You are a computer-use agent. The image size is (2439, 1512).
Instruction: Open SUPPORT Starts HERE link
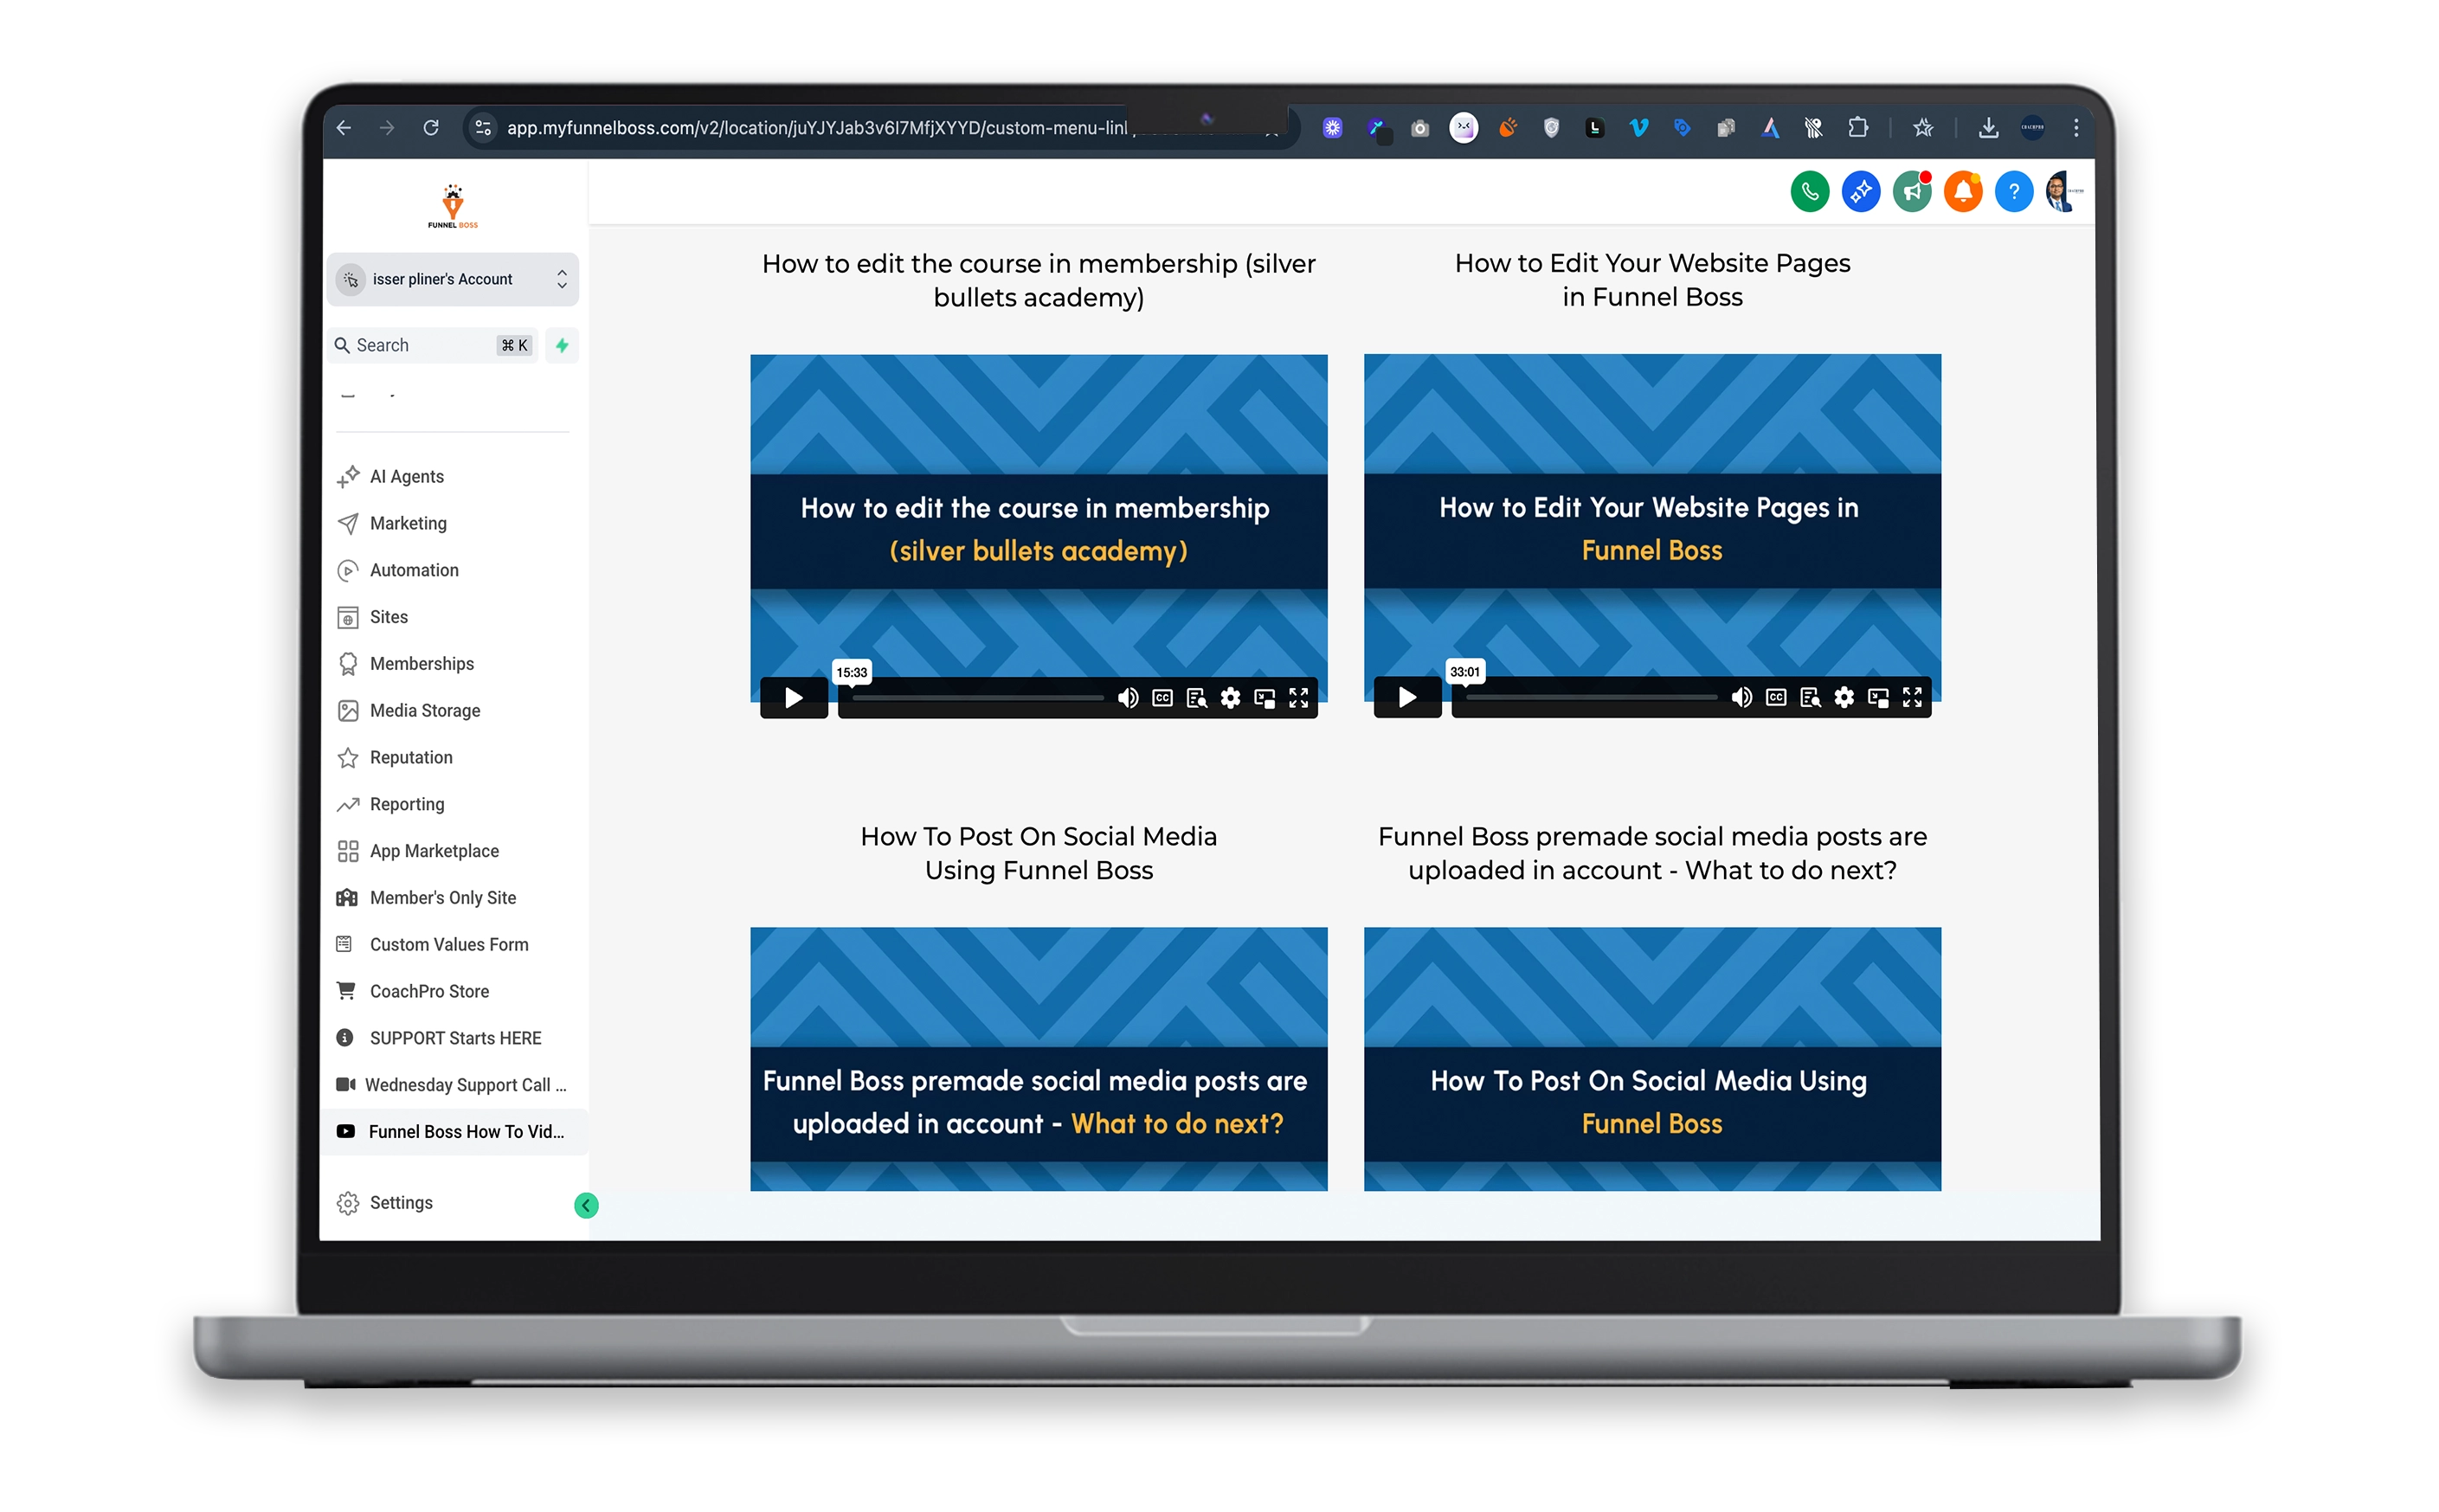(x=455, y=1038)
